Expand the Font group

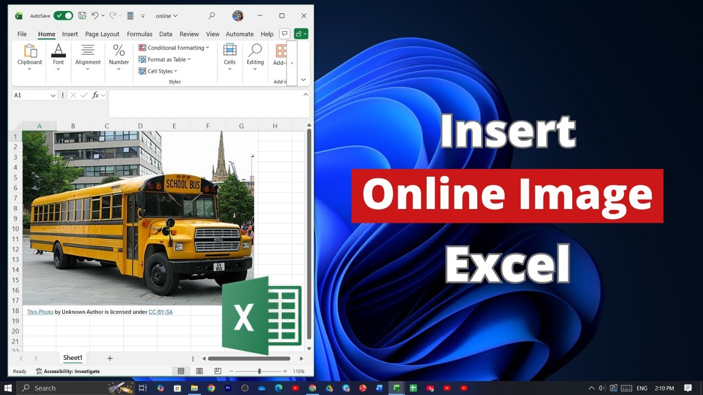click(x=58, y=57)
